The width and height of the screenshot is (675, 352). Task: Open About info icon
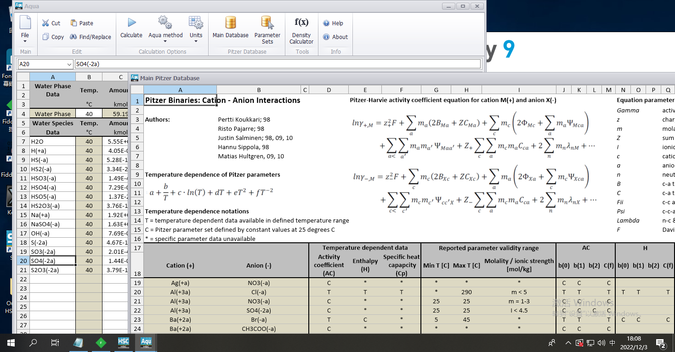pos(326,37)
